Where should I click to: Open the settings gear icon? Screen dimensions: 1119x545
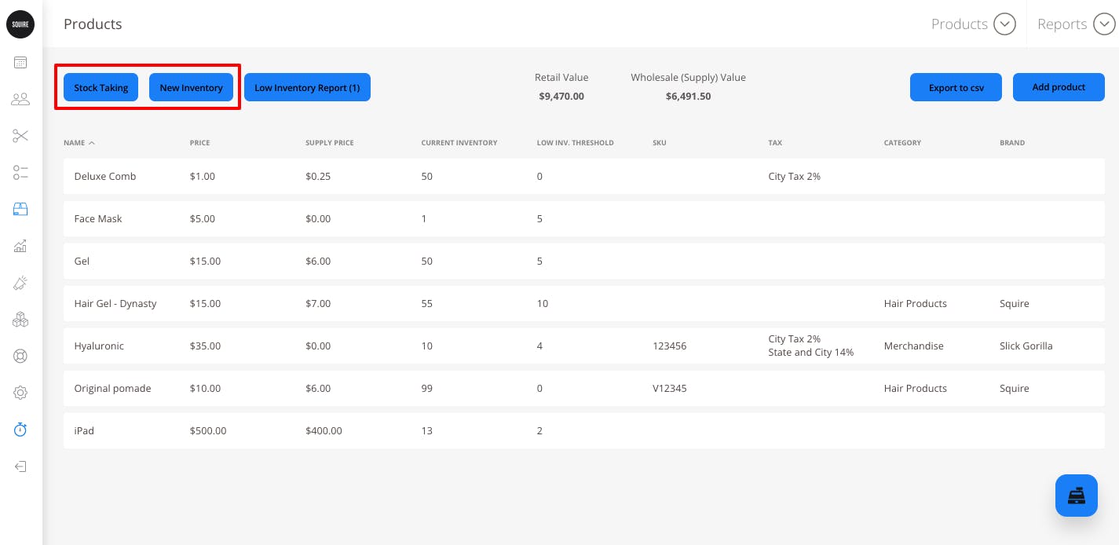click(20, 393)
